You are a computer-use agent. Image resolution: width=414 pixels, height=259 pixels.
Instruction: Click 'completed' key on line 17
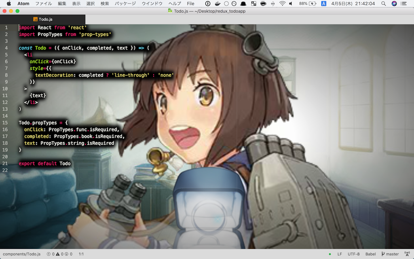point(36,136)
